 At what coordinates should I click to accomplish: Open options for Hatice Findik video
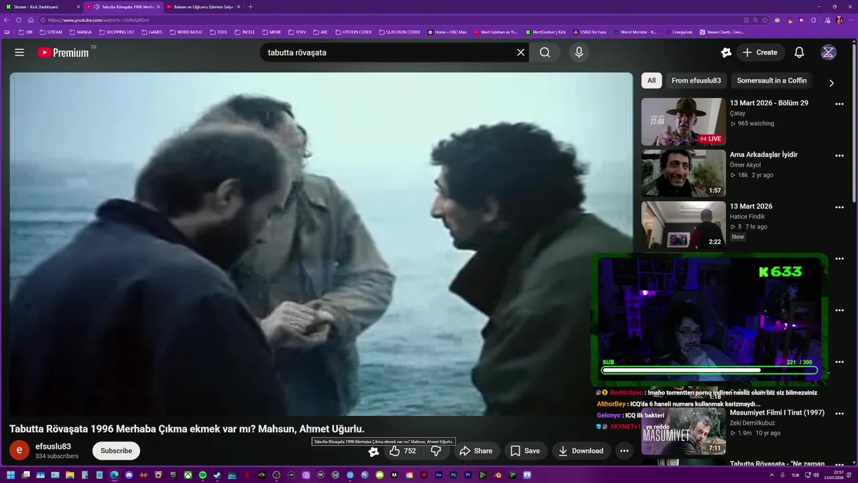pyautogui.click(x=839, y=207)
